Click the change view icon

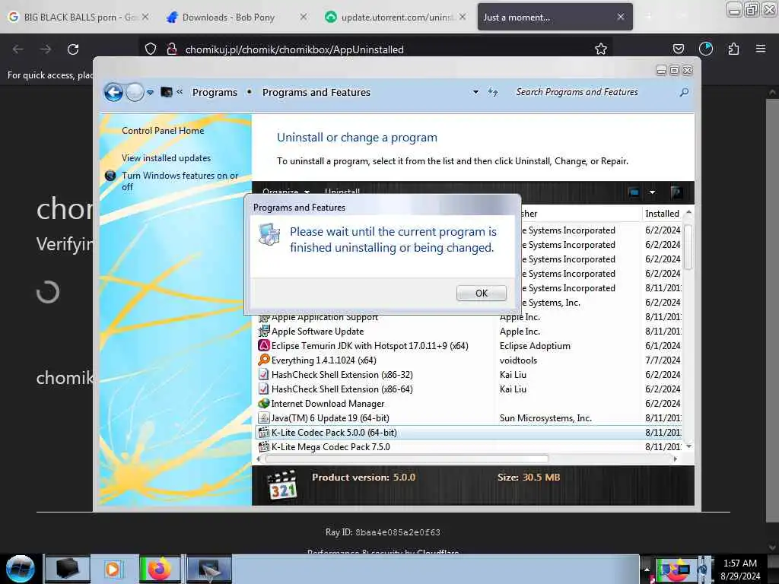coord(634,192)
